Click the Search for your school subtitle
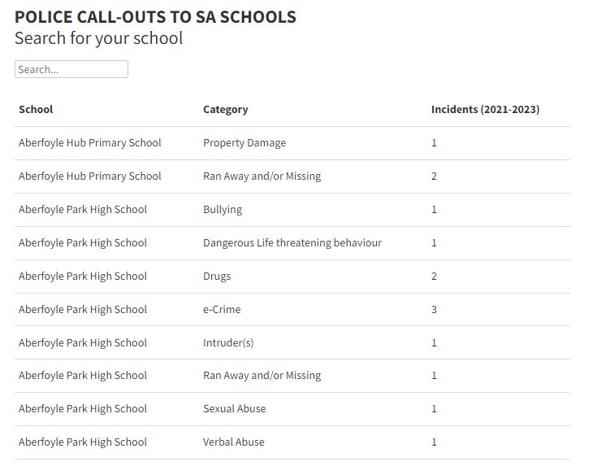The image size is (597, 466). pos(99,38)
